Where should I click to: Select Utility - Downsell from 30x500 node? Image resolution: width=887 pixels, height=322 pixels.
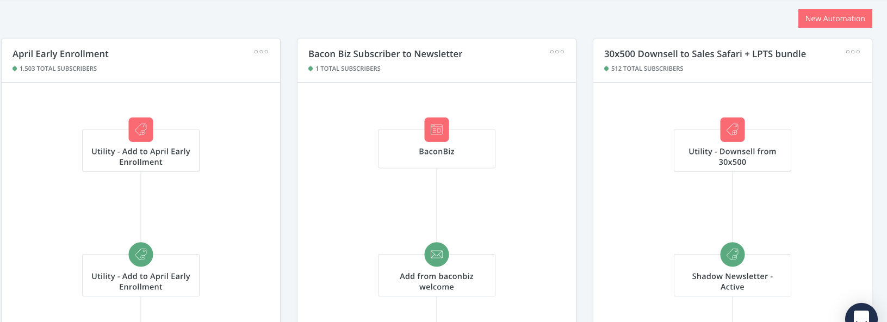click(x=733, y=157)
